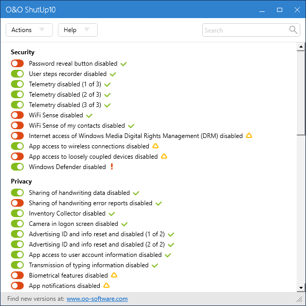The width and height of the screenshot is (306, 306).
Task: Click scrollbar down arrow at bottom
Action: coord(301,288)
